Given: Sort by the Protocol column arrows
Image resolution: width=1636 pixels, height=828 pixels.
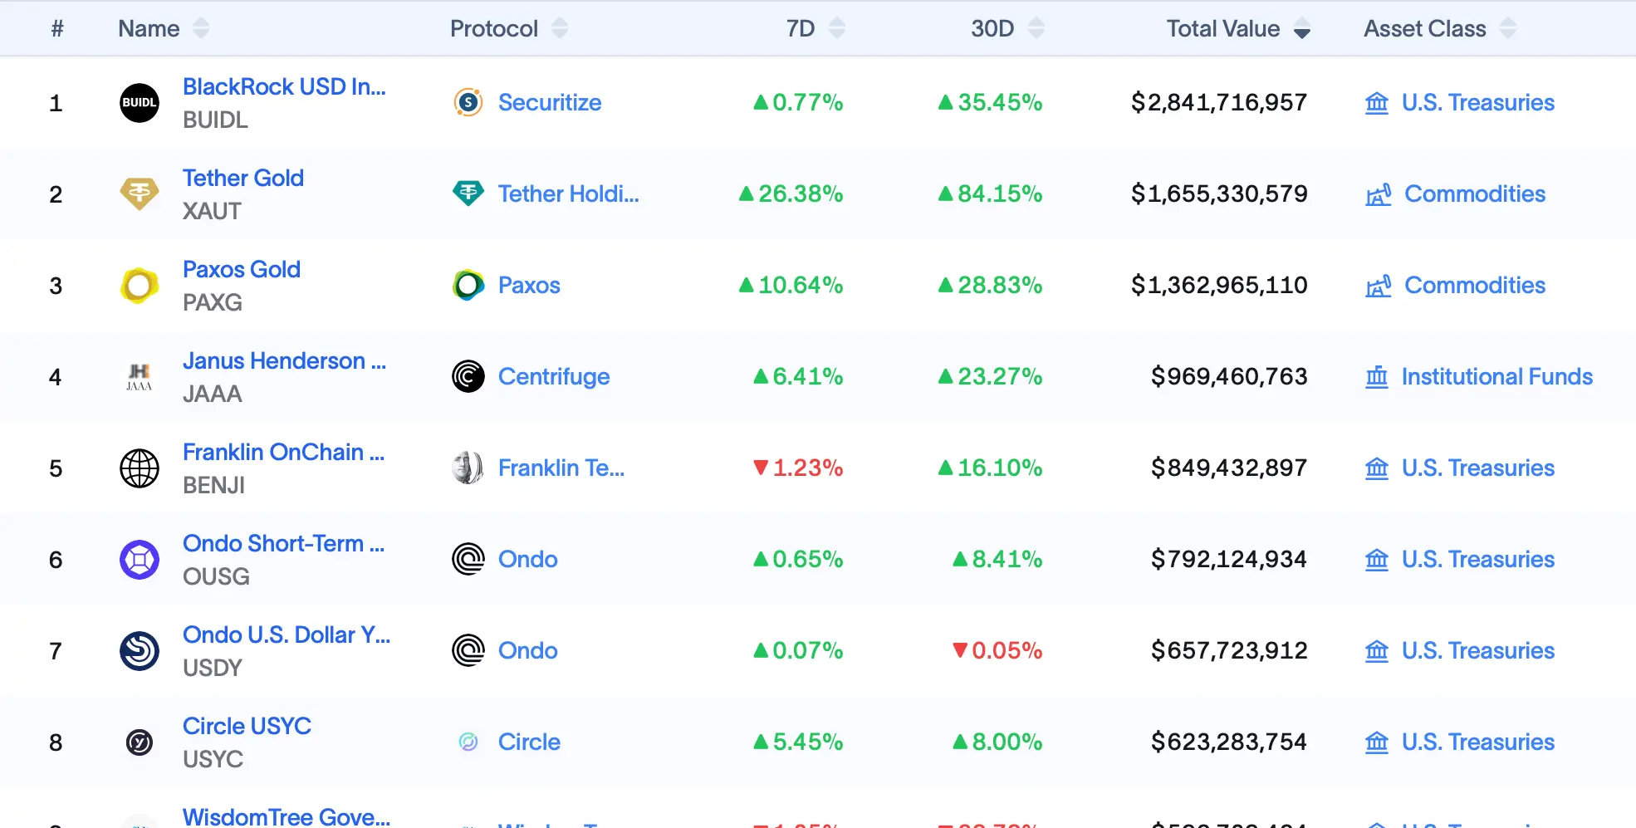Looking at the screenshot, I should pos(560,29).
